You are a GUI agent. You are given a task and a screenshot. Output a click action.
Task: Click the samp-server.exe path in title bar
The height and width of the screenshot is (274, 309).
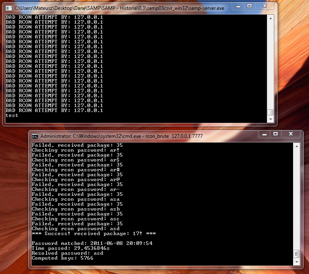click(x=119, y=8)
